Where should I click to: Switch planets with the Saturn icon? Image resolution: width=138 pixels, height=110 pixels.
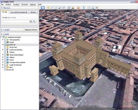[78, 8]
